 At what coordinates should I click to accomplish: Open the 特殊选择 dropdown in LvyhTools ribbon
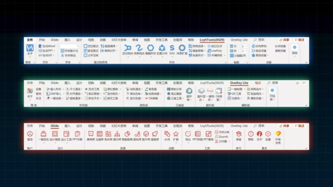click(205, 46)
